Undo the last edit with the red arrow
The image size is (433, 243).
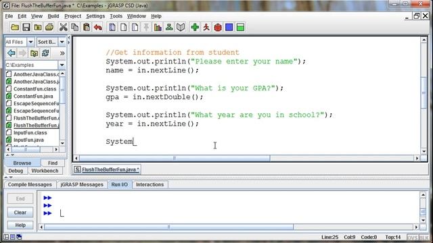tap(97, 27)
